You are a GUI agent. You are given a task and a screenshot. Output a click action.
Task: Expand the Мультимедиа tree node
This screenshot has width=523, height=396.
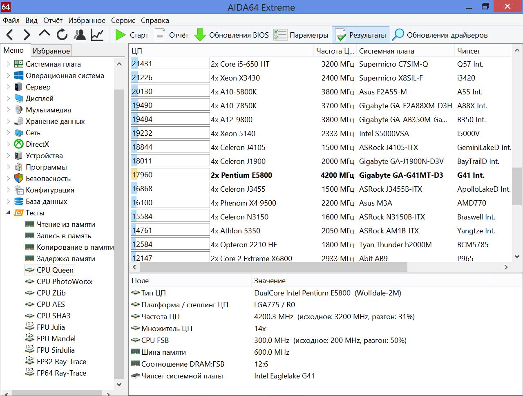pos(8,110)
